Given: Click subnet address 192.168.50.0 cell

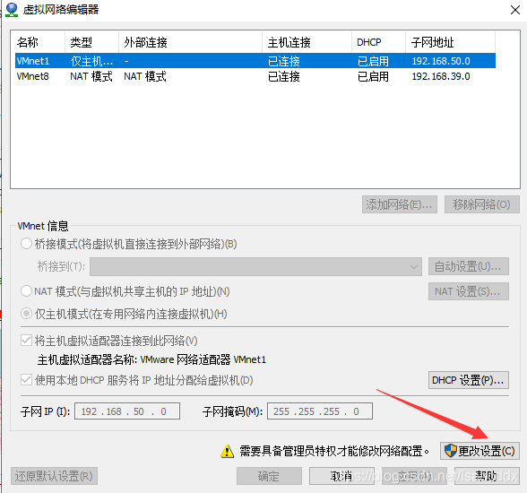Looking at the screenshot, I should [x=441, y=61].
